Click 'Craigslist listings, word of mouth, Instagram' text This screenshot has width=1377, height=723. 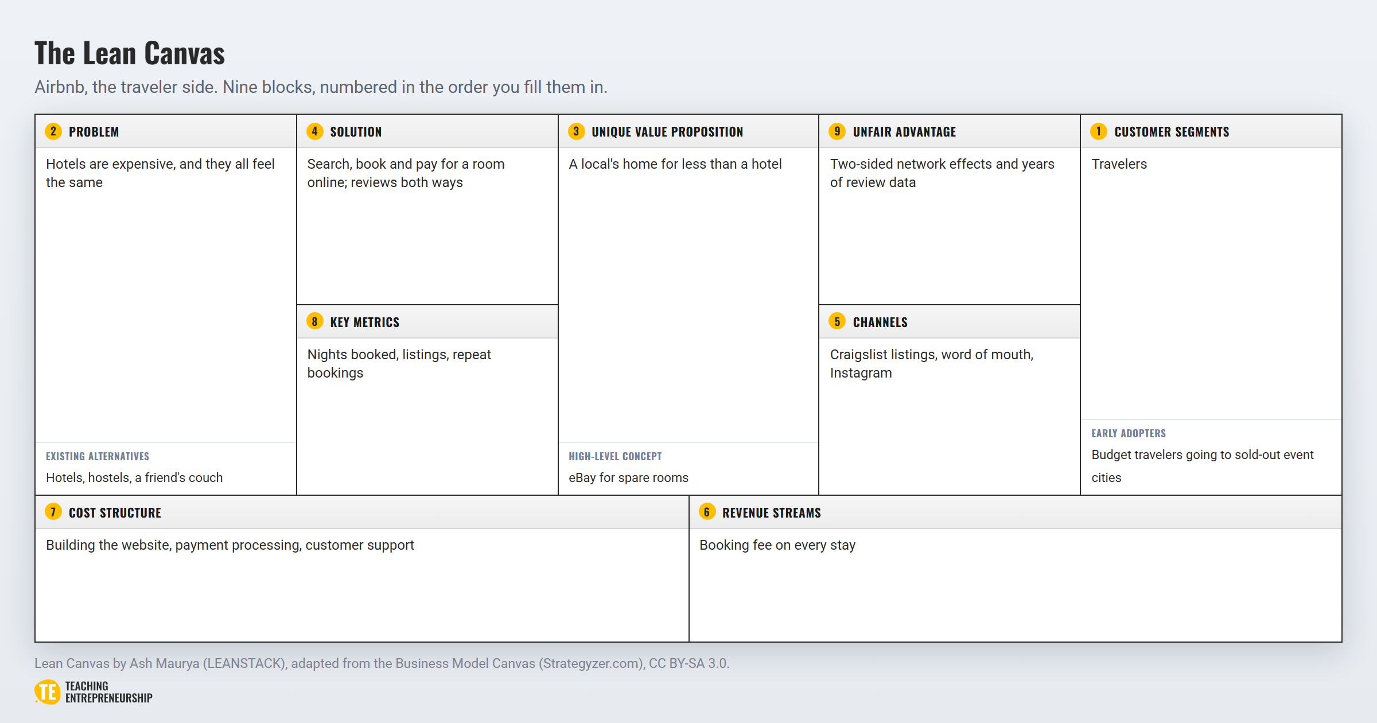tap(932, 364)
